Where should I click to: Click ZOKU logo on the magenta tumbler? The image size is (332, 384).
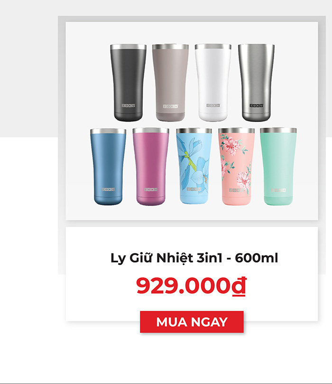coord(151,189)
